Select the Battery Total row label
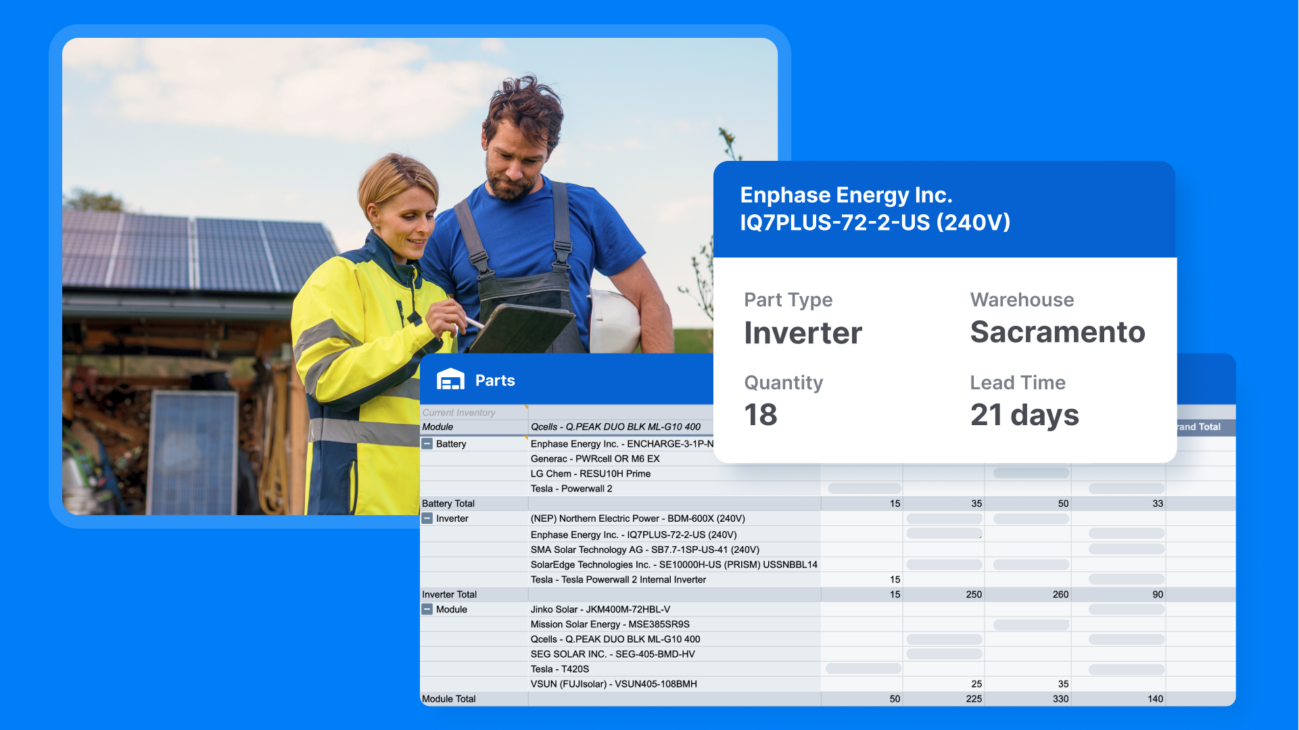Image resolution: width=1299 pixels, height=730 pixels. tap(448, 504)
